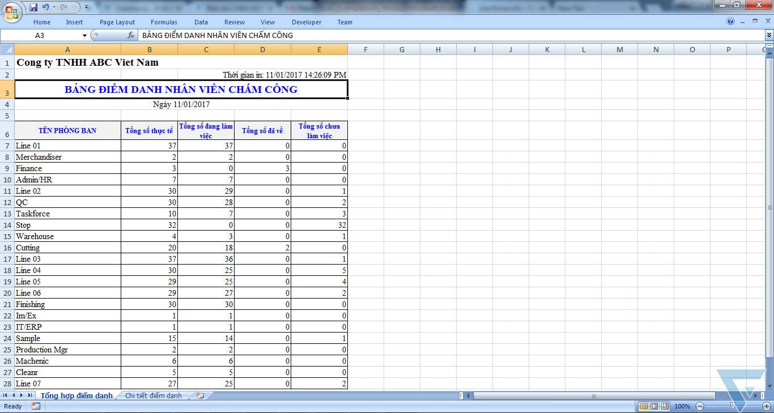Save the workbook from Quick Access Toolbar
The image size is (774, 413).
click(x=33, y=7)
